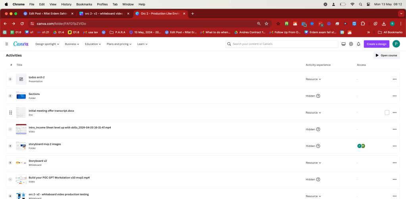
Task: Click the Canva search content field
Action: coord(282,44)
